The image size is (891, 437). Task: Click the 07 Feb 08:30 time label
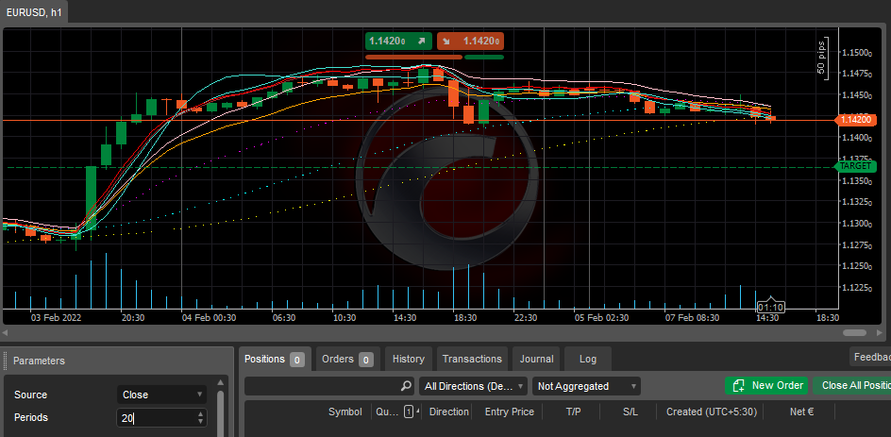(692, 318)
